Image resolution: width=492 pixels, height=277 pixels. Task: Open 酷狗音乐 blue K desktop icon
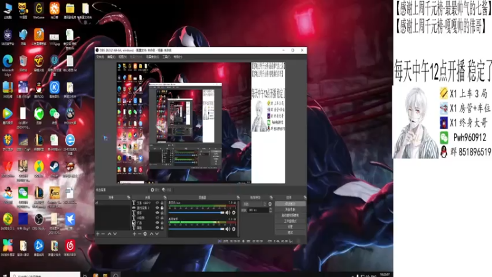(x=54, y=89)
